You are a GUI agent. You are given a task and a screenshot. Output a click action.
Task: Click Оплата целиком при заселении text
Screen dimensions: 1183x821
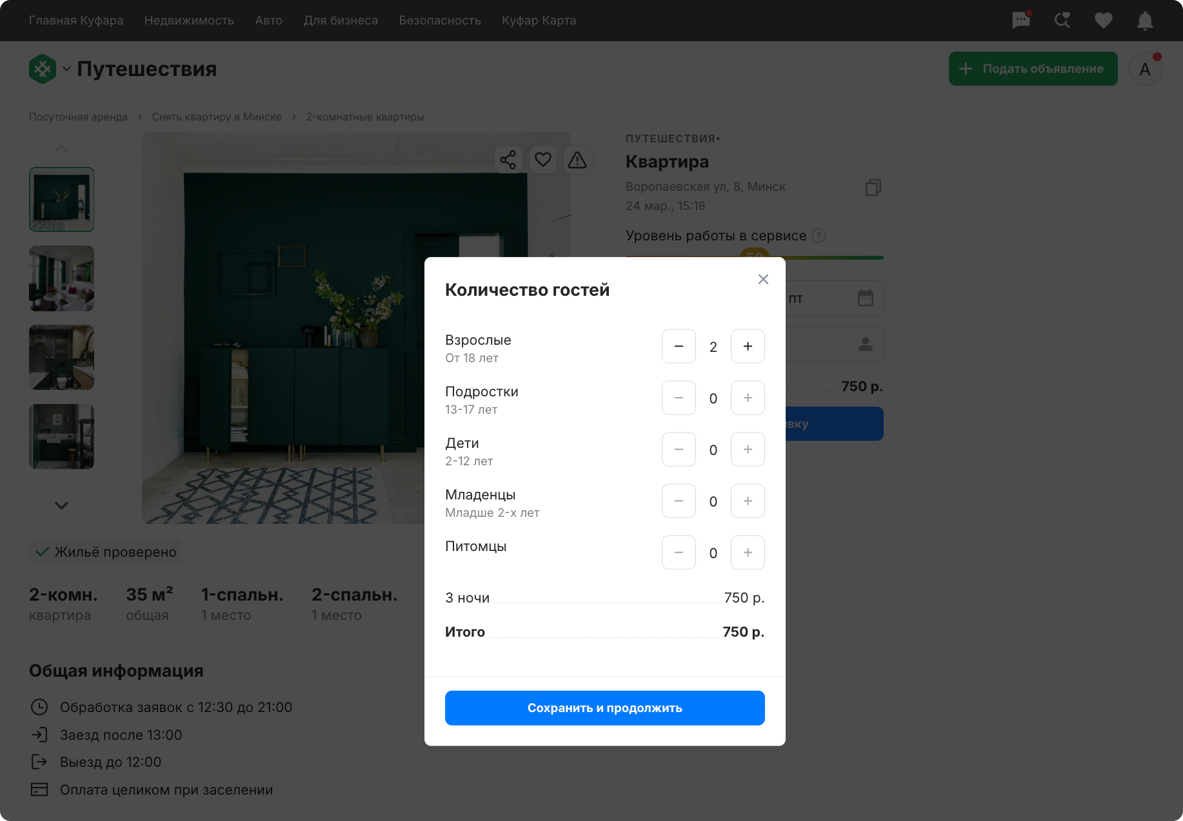tap(166, 790)
